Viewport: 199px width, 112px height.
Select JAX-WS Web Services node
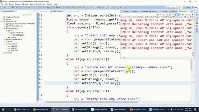pos(14,26)
